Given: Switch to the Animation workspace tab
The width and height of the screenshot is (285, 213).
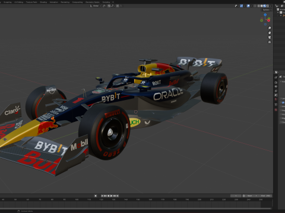Looking at the screenshot, I should tap(54, 2).
